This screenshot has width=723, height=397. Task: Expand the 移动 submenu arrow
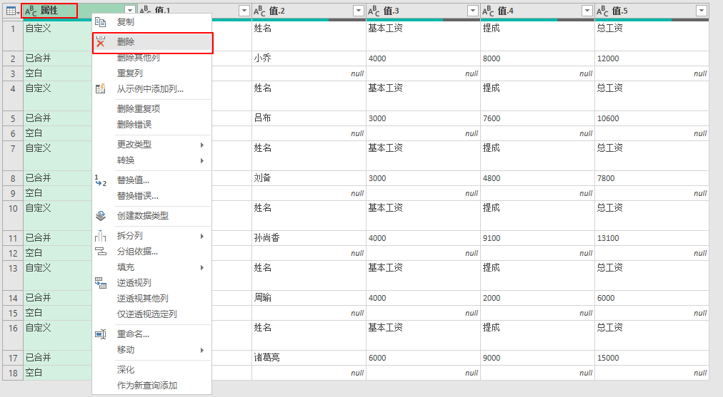[202, 350]
